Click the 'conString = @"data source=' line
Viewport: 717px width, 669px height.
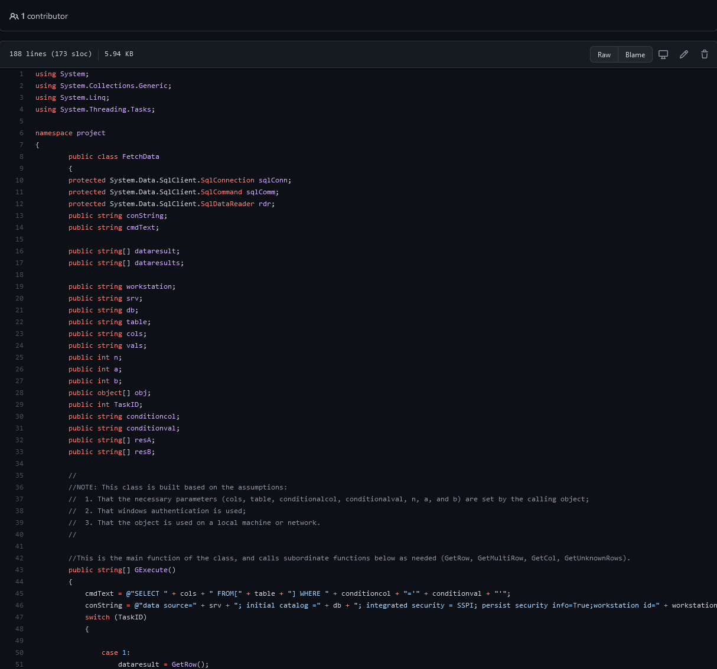401,605
